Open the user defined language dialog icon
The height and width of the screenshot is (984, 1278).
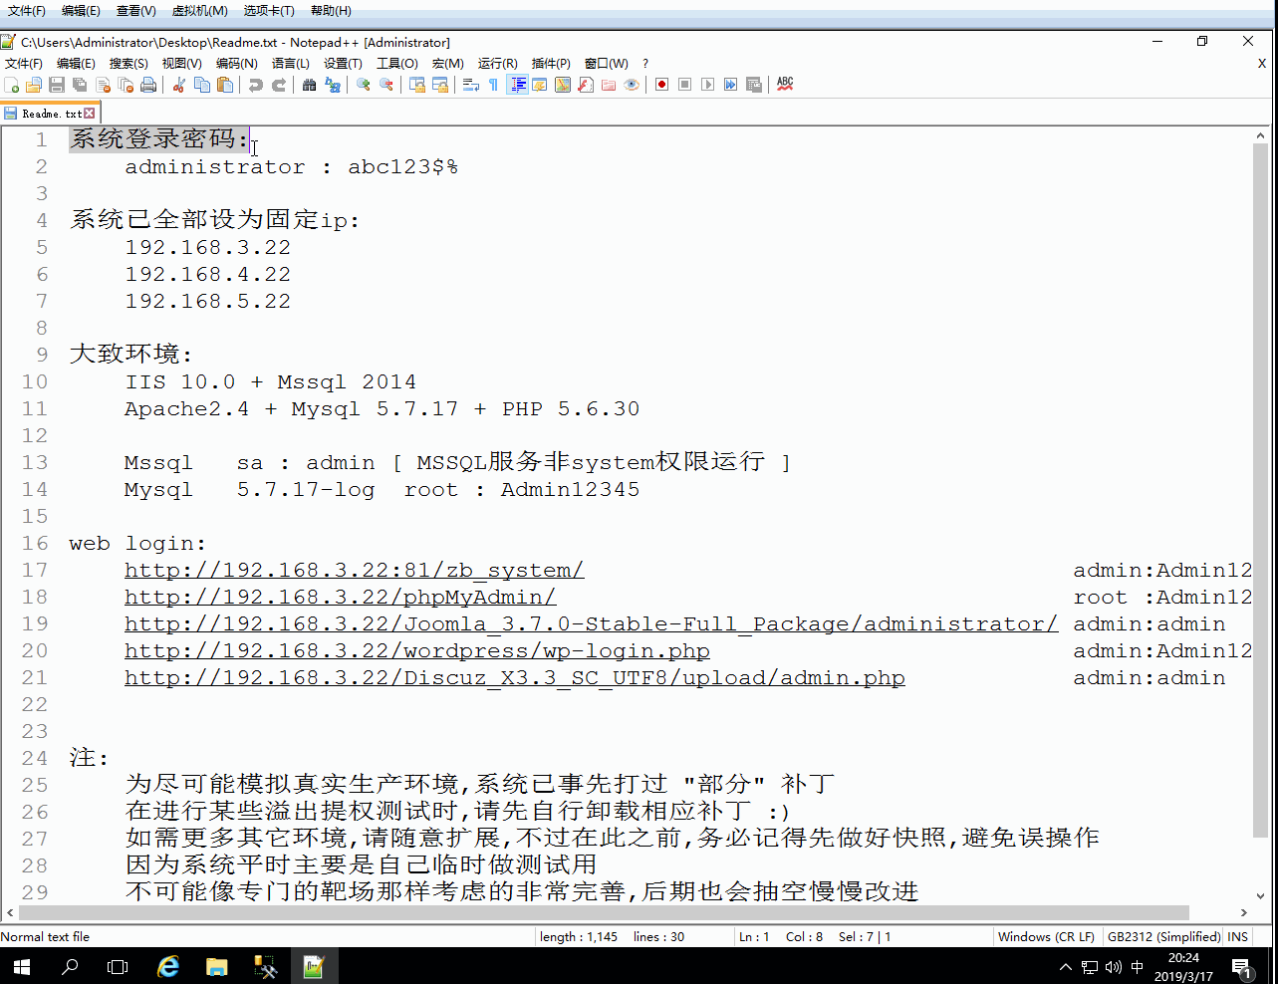pyautogui.click(x=540, y=85)
